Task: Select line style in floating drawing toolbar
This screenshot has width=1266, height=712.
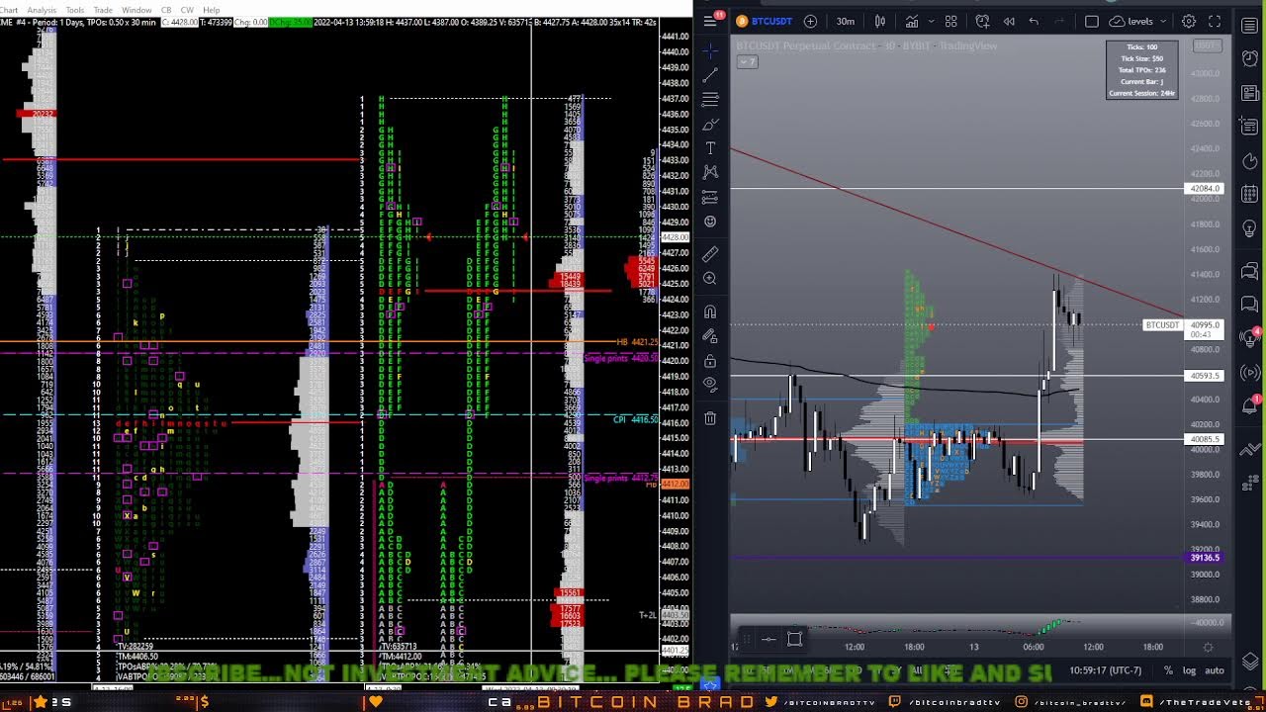Action: tap(769, 639)
